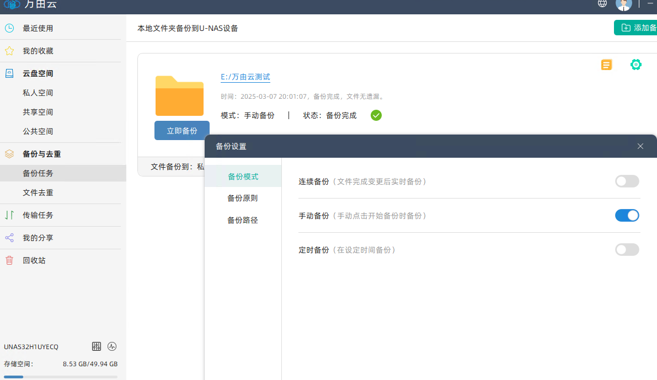Image resolution: width=657 pixels, height=380 pixels.
Task: Click the yellow backup log notes icon
Action: click(x=606, y=65)
